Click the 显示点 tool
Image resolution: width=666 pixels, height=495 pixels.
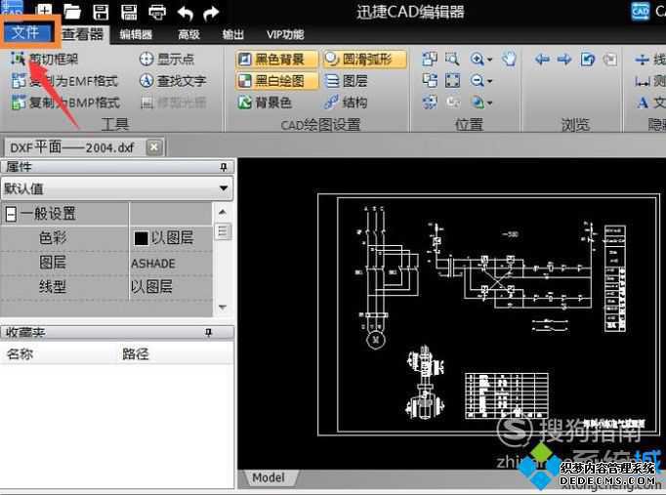[x=167, y=59]
